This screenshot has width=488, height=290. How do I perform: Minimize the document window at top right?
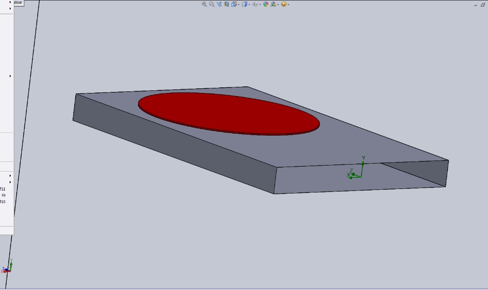(x=475, y=5)
